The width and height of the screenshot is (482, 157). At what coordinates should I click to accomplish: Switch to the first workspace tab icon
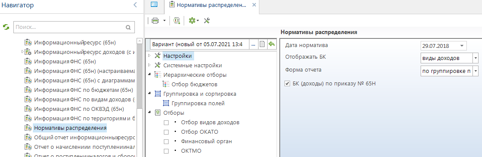[x=154, y=5]
